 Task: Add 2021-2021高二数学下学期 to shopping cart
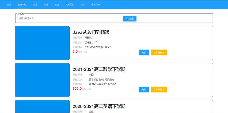[x=159, y=89]
